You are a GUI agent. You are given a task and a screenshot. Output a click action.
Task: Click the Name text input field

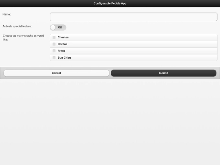pyautogui.click(x=134, y=17)
